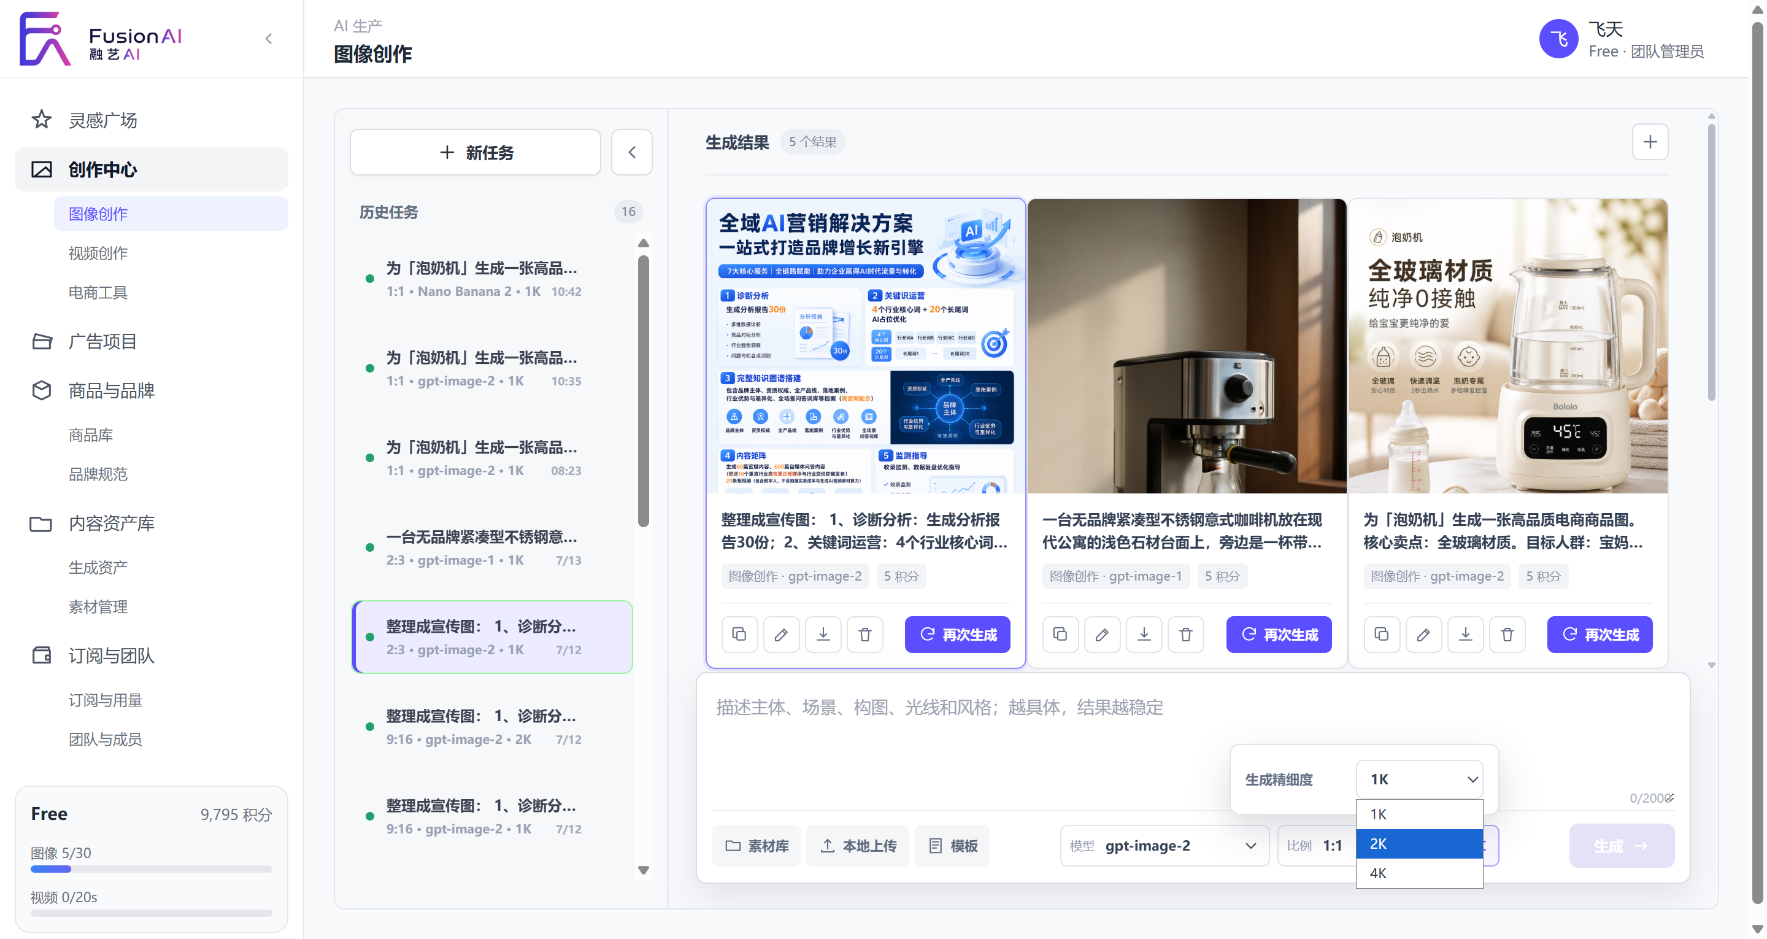Click the history list scroll-up arrow
Viewport: 1767px width, 939px height.
point(644,243)
